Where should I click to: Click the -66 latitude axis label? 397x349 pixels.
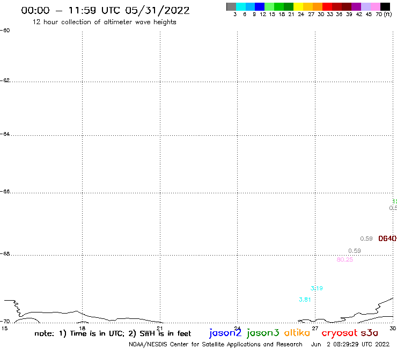[5, 191]
